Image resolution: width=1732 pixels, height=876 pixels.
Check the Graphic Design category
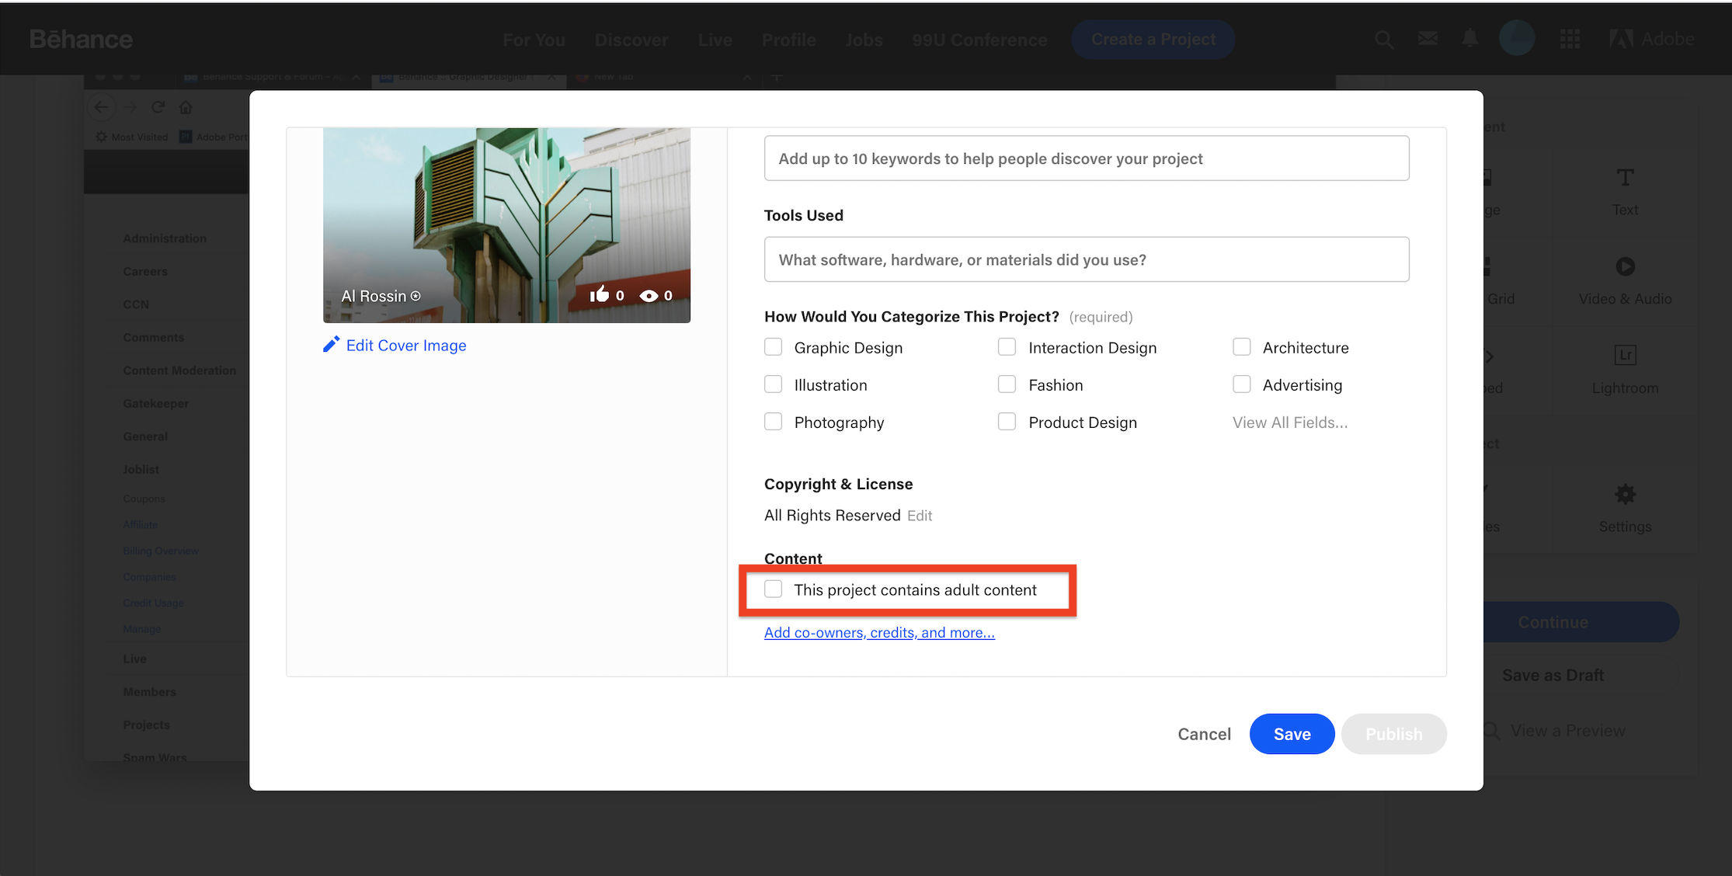coord(773,347)
